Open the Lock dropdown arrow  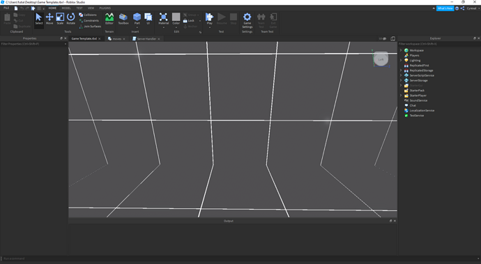tap(200, 21)
